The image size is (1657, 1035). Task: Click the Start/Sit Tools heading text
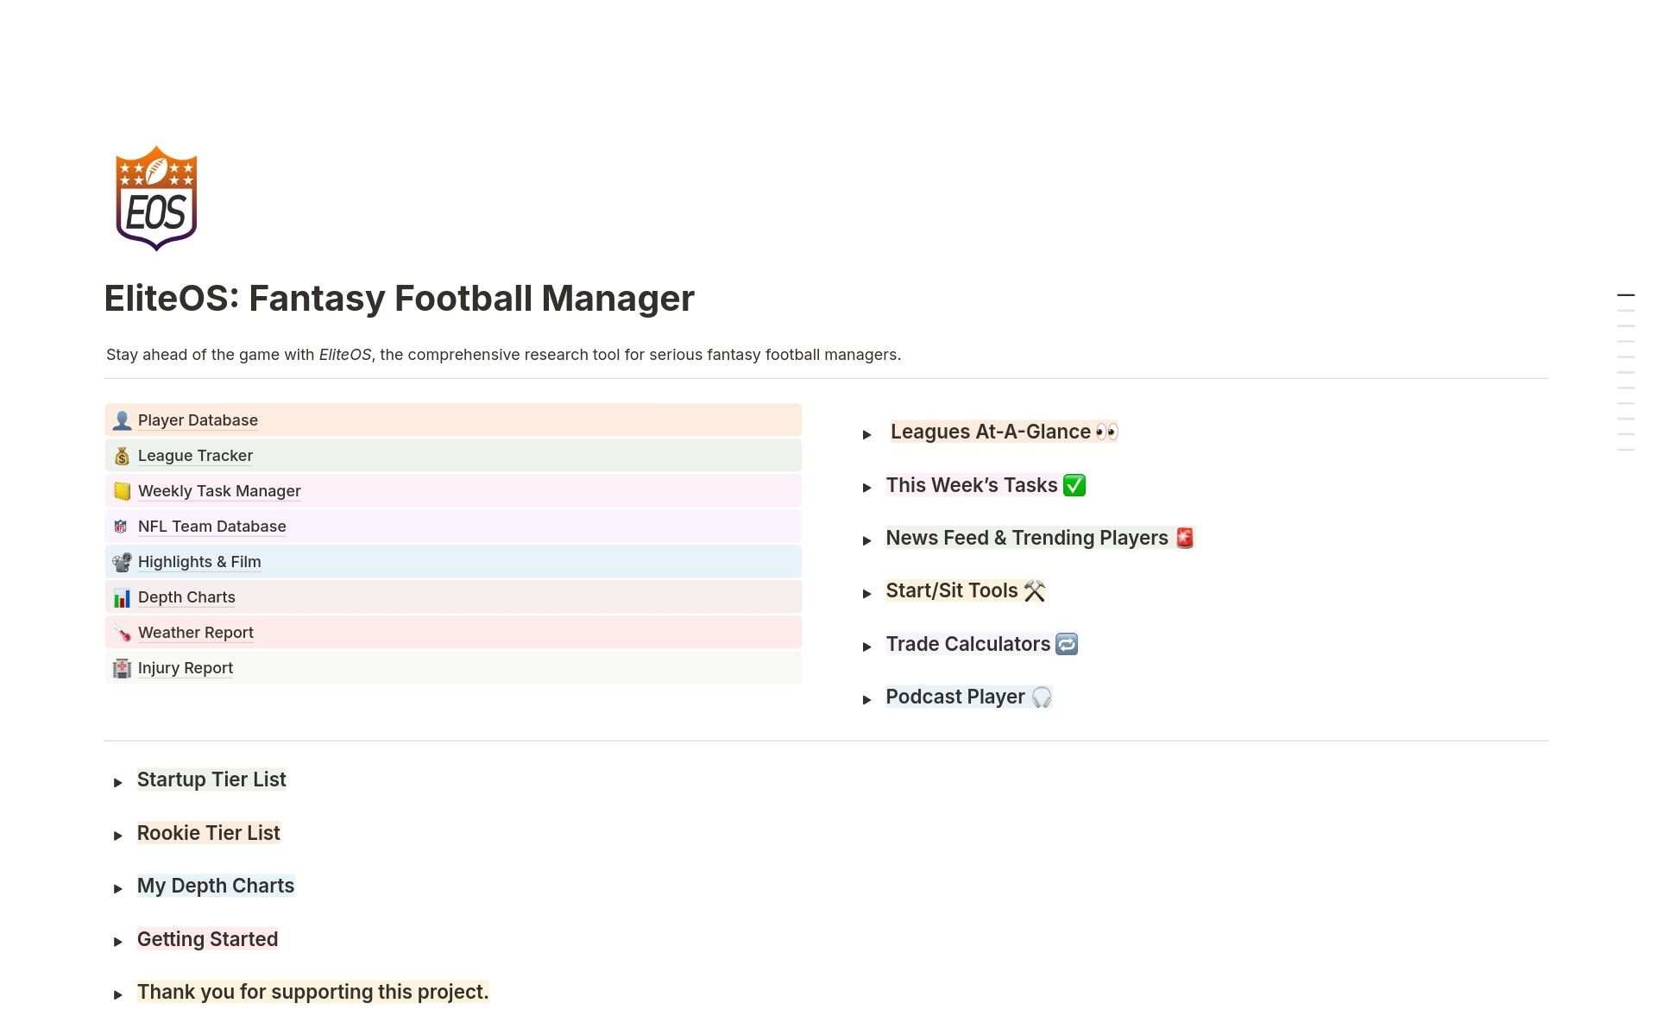(952, 590)
